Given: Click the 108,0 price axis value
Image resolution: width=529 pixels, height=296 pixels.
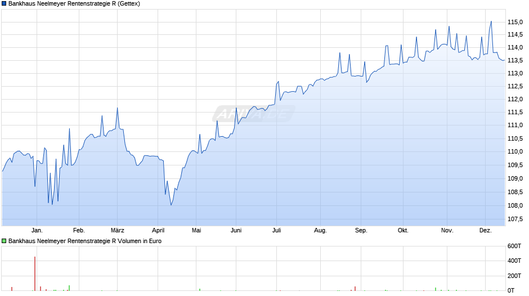Looking at the screenshot, I should (515, 205).
